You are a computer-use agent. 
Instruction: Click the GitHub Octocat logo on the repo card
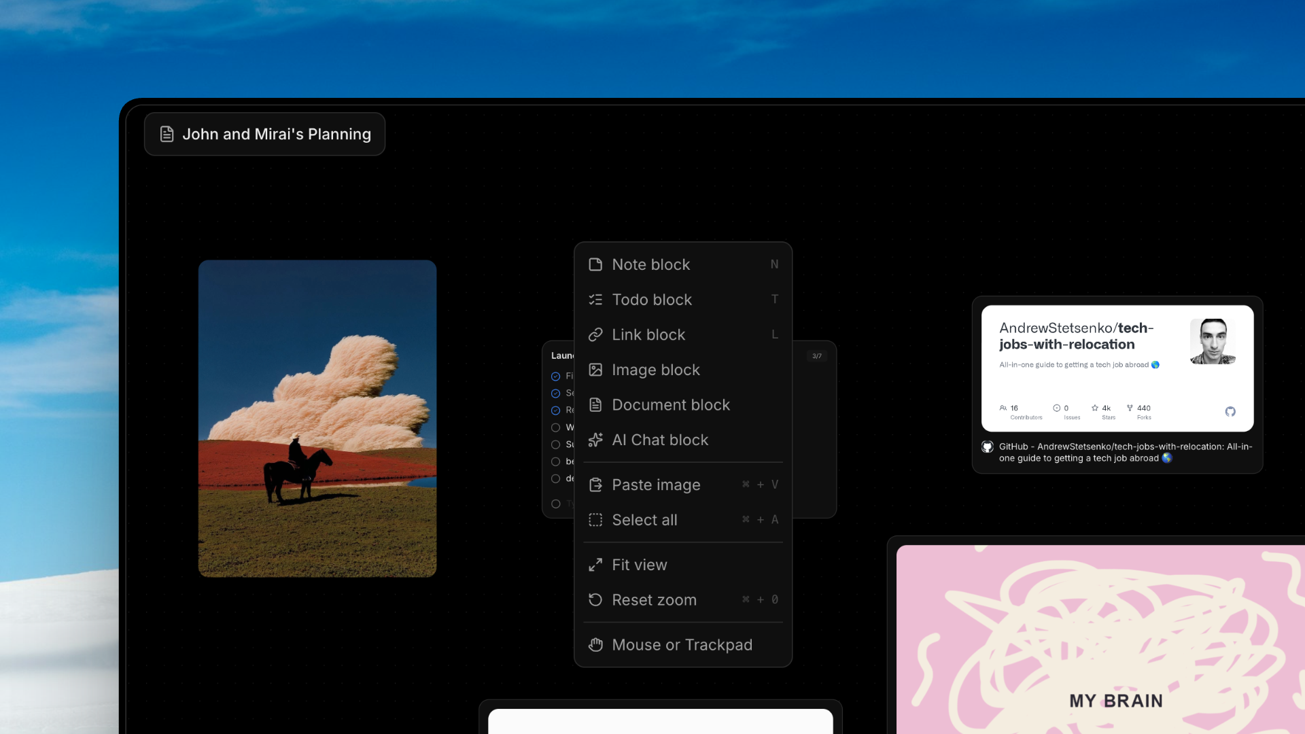pos(1231,412)
